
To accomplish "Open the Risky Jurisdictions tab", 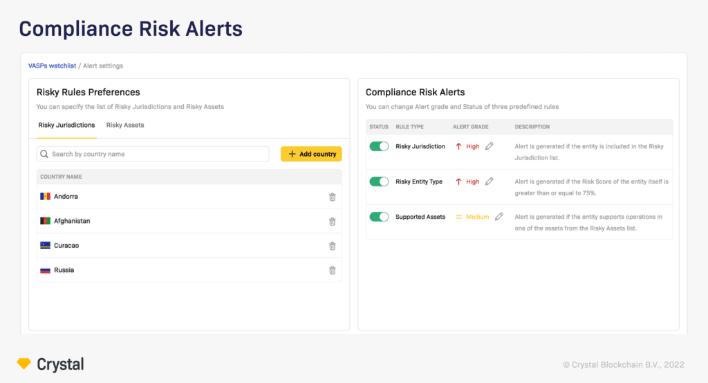I will click(66, 126).
